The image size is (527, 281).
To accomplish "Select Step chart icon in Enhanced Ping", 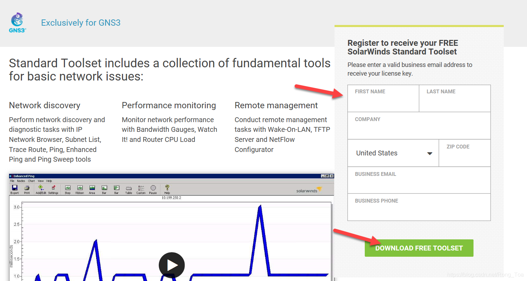I will tap(68, 189).
